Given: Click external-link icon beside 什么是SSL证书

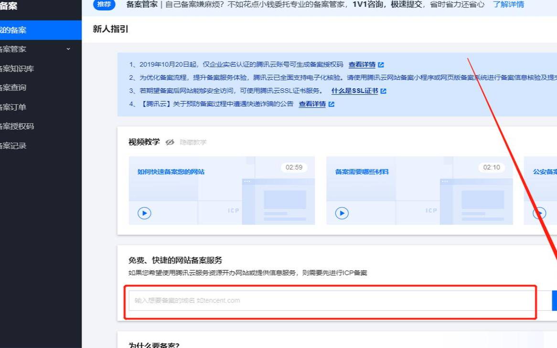Looking at the screenshot, I should [383, 91].
